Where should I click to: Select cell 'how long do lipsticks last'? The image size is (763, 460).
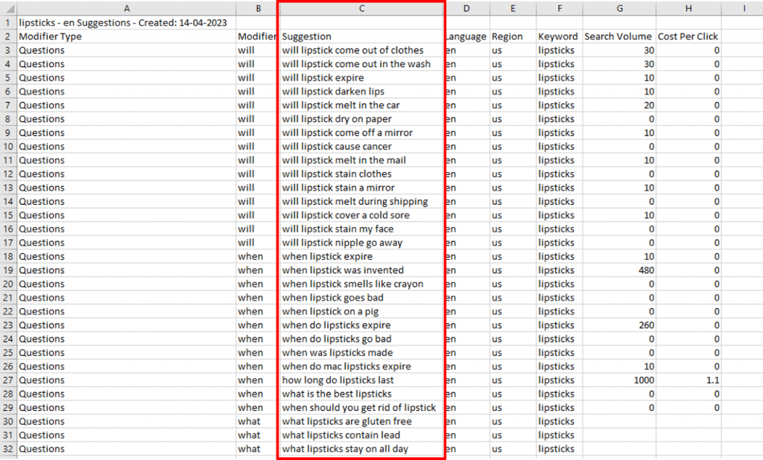point(338,380)
